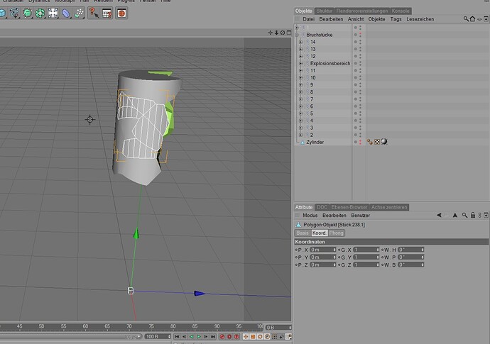The width and height of the screenshot is (490, 344).
Task: Open the Ebenen-Browser tab
Action: 349,207
